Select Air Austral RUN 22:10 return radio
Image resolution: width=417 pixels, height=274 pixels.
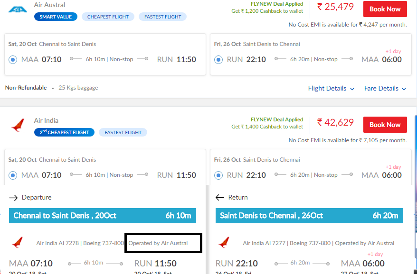[218, 60]
